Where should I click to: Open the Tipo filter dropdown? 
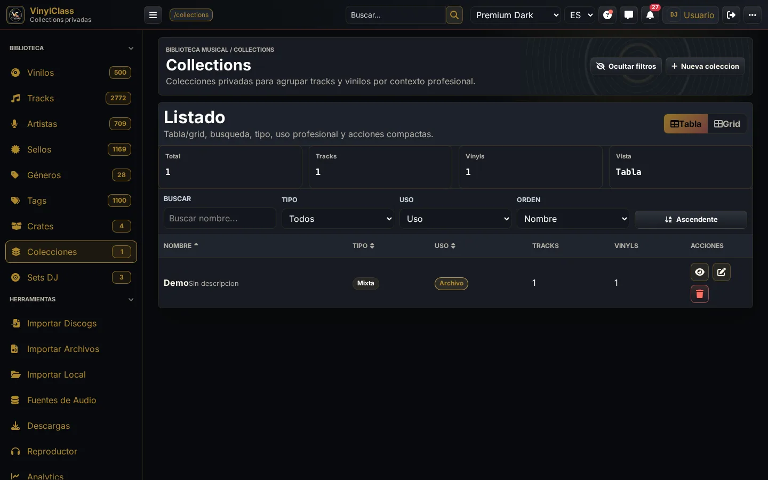[x=338, y=219]
